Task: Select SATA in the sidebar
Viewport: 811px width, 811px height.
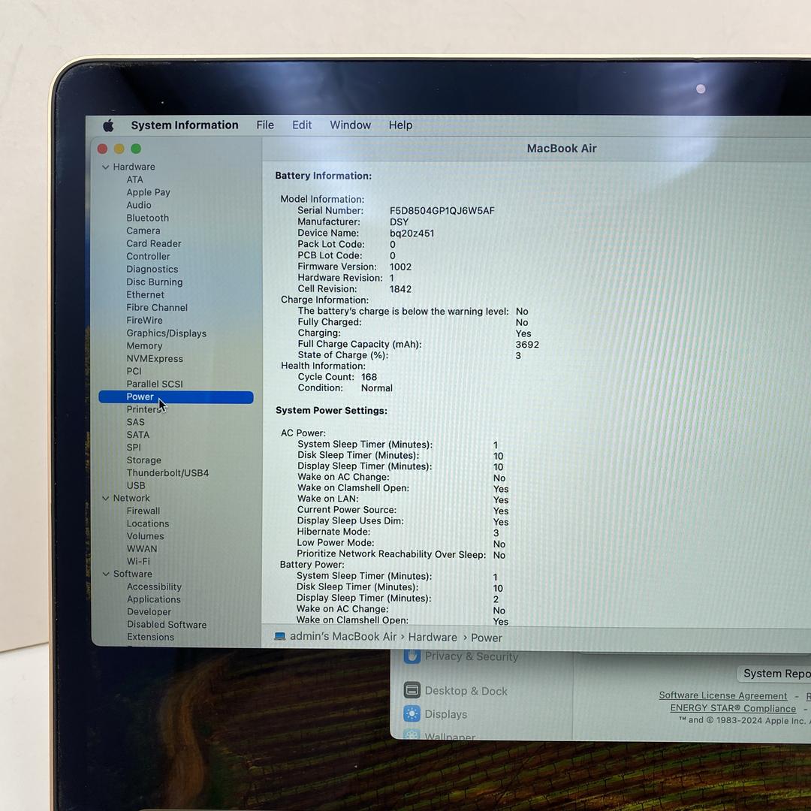Action: 138,435
